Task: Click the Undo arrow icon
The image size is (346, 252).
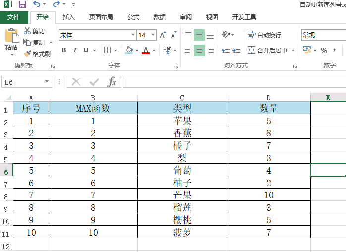Action: pos(36,4)
